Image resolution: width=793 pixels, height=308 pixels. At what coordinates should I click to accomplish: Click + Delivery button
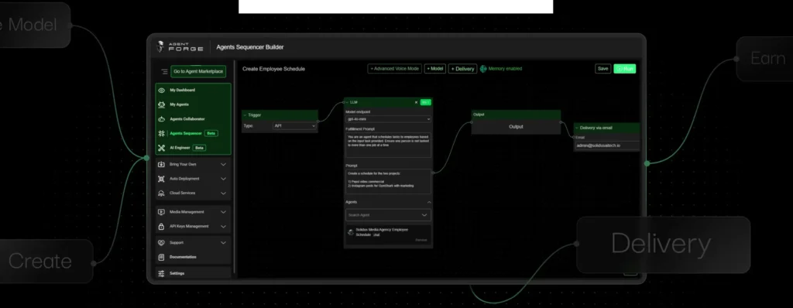point(463,69)
